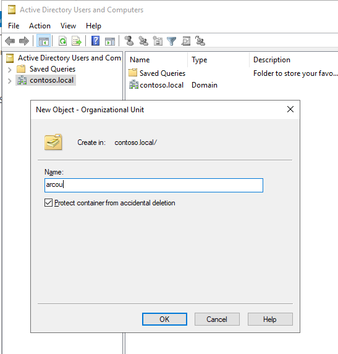
Task: Open the File menu
Action: pos(14,26)
